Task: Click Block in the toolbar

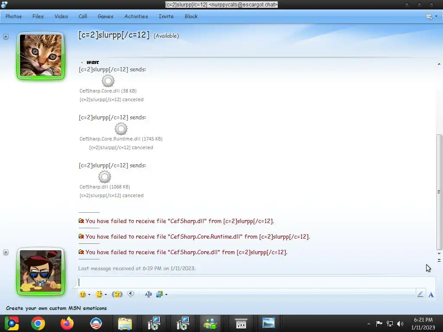Action: (191, 16)
